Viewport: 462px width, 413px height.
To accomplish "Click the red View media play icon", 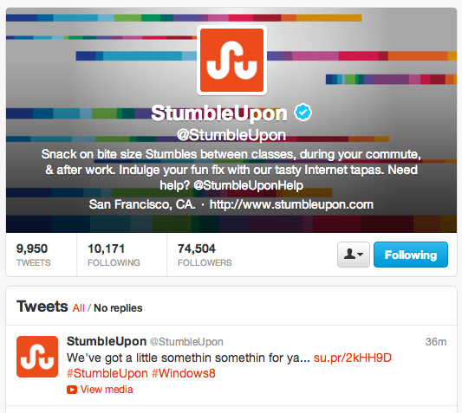I will coord(72,390).
